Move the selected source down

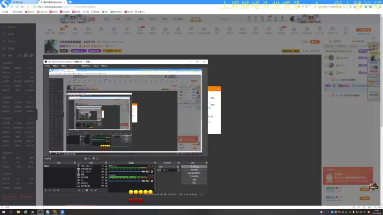pyautogui.click(x=95, y=190)
